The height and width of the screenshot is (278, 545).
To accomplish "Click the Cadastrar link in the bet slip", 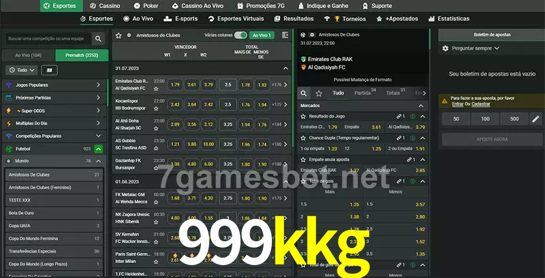I will pyautogui.click(x=480, y=104).
